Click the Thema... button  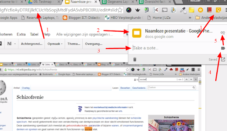(x=74, y=44)
